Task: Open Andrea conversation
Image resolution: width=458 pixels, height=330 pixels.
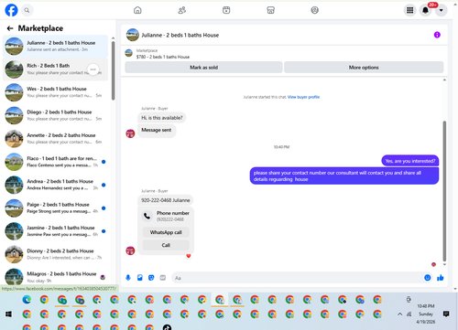Action: (x=55, y=185)
